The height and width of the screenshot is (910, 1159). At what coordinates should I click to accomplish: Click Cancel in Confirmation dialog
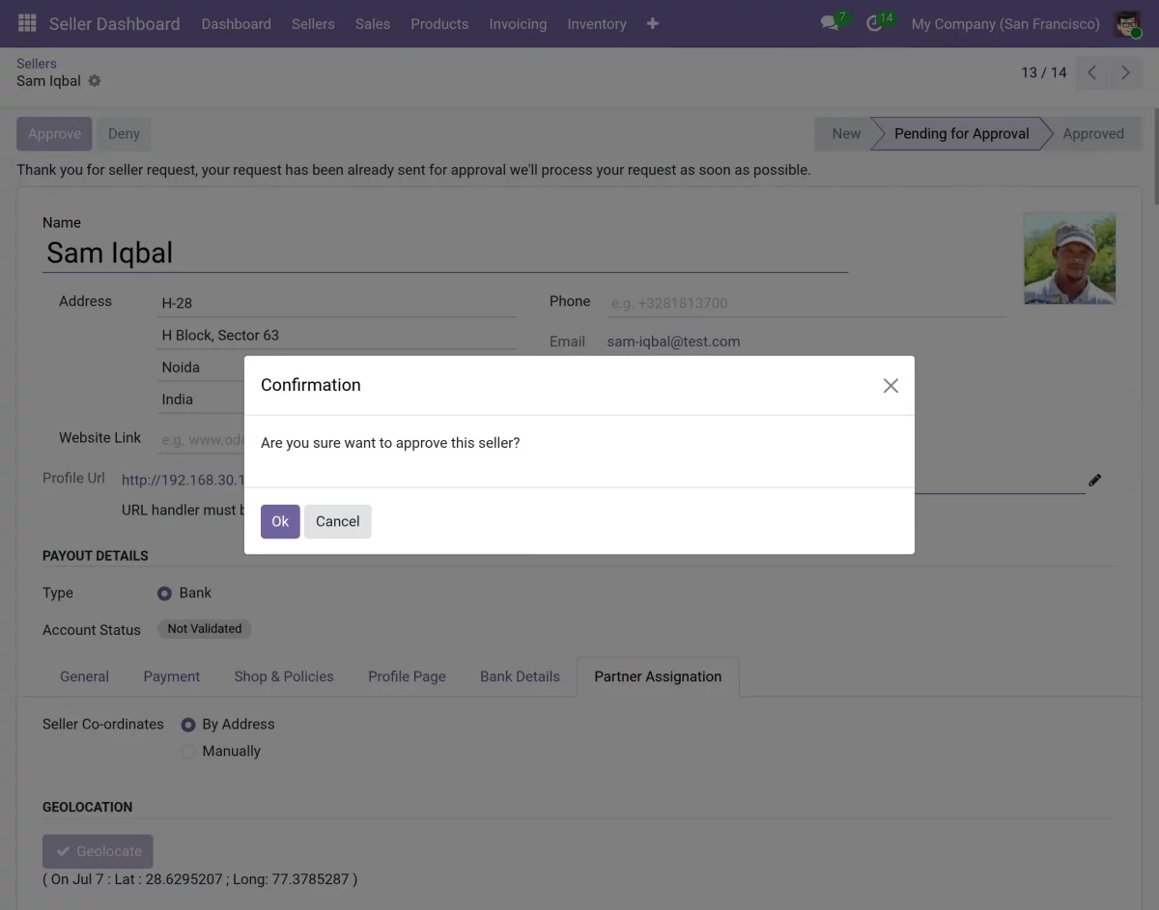[x=338, y=521]
